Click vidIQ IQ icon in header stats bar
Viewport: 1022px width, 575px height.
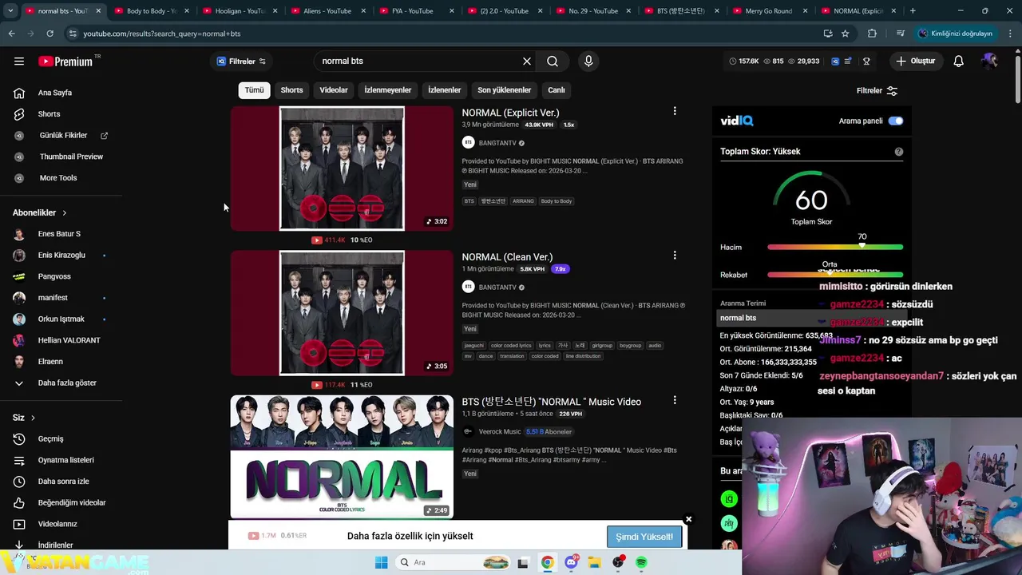pyautogui.click(x=835, y=61)
